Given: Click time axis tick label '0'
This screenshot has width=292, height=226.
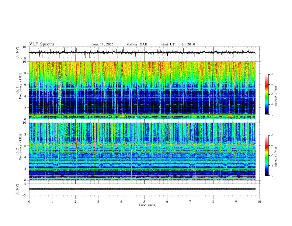Looking at the screenshot, I should coord(29,202).
